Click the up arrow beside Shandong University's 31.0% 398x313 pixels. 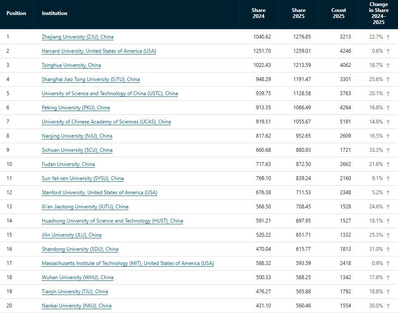[x=388, y=249]
